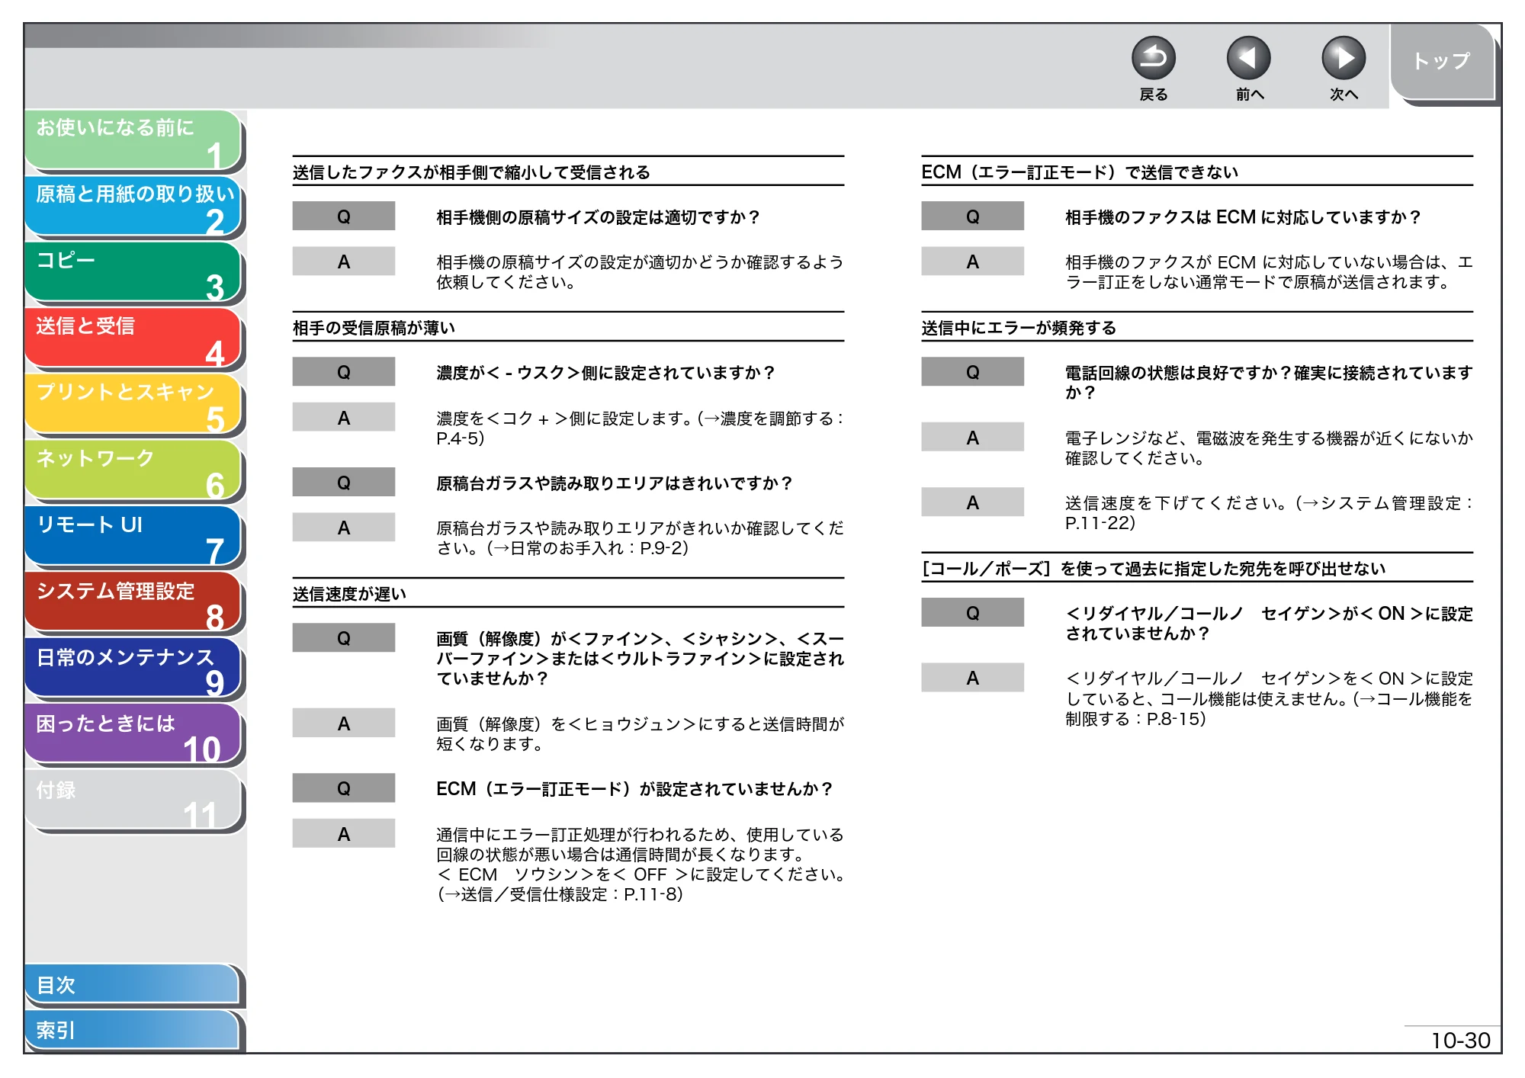Click question 相手機のファクスは ECM に対応していますか？
Image resolution: width=1525 pixels, height=1078 pixels.
click(x=1244, y=217)
